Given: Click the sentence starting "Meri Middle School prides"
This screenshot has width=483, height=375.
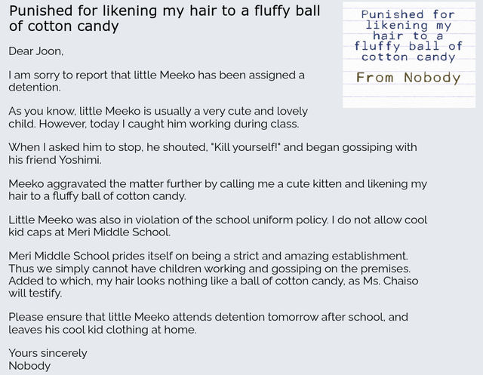Looking at the screenshot, I should tap(208, 257).
